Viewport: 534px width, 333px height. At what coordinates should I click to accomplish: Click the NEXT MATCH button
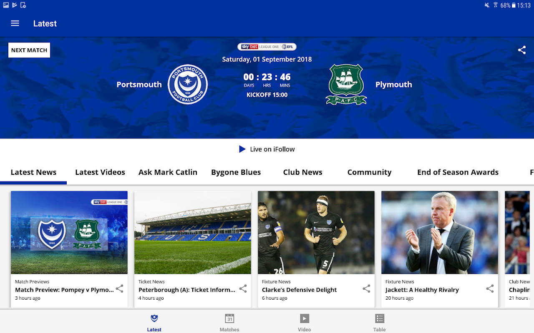coord(29,50)
